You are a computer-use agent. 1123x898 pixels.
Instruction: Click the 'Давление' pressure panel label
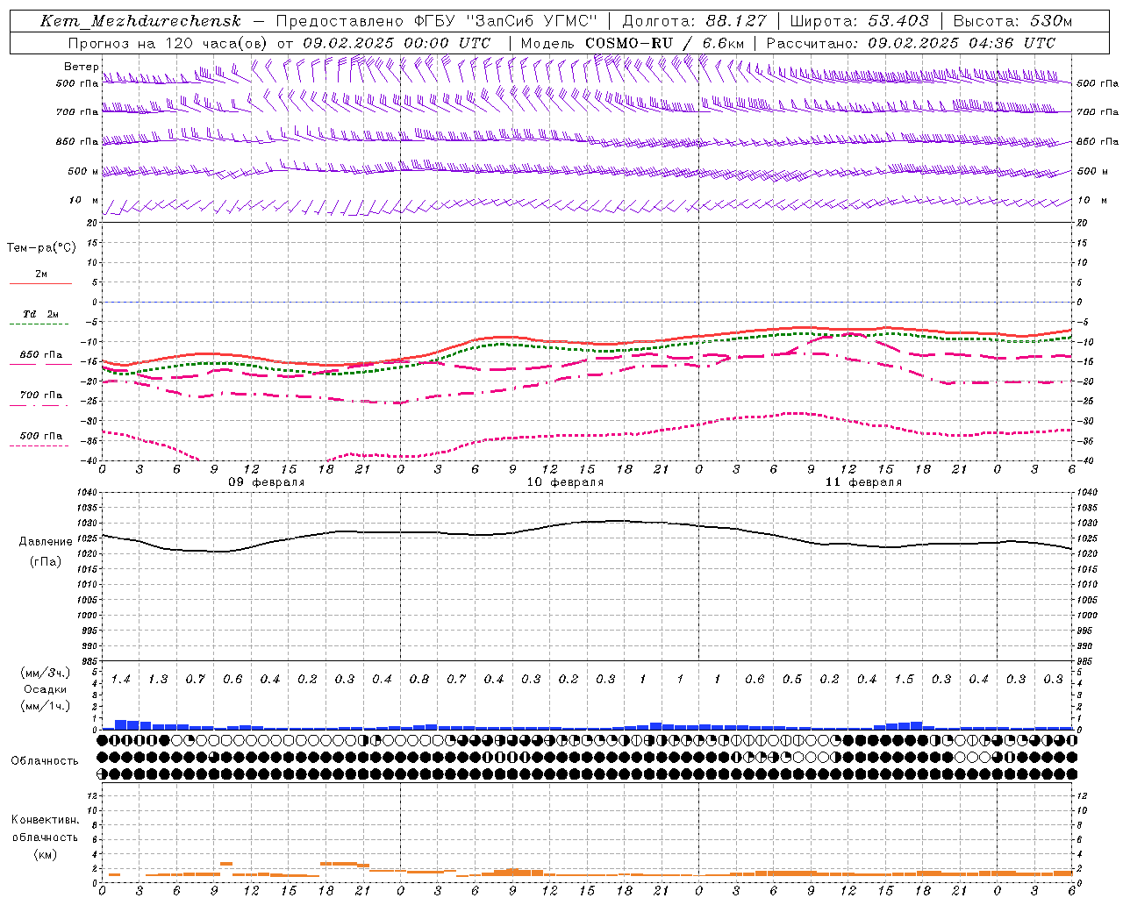tap(46, 542)
